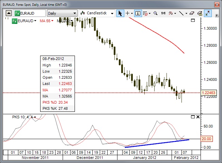
Task: Click the 20.00 level label on PKS axis
Action: coord(206,139)
